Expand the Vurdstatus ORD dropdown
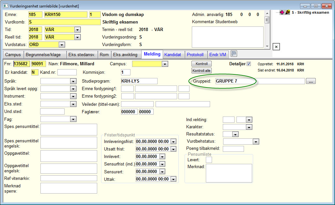 (62, 45)
